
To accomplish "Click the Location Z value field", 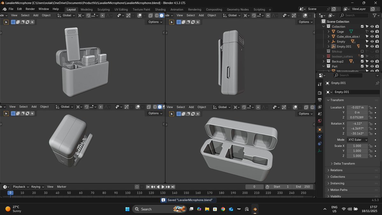I will click(357, 117).
